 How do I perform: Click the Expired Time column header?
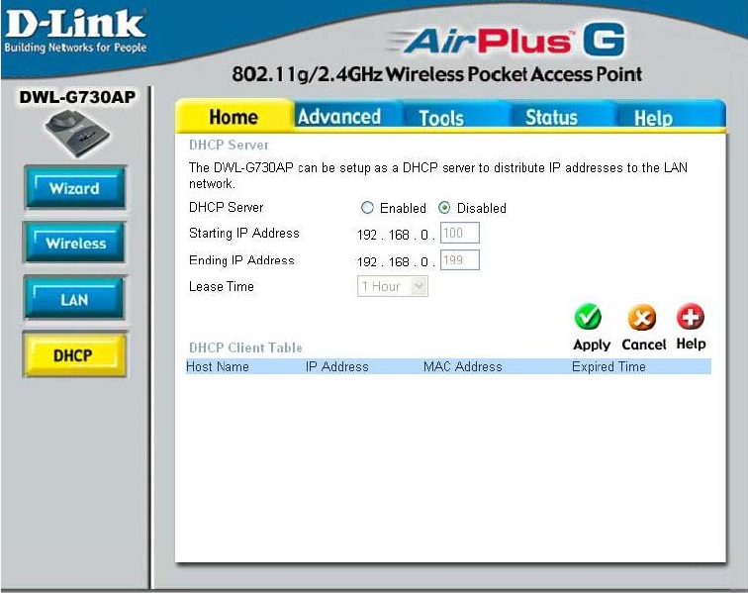coord(608,366)
